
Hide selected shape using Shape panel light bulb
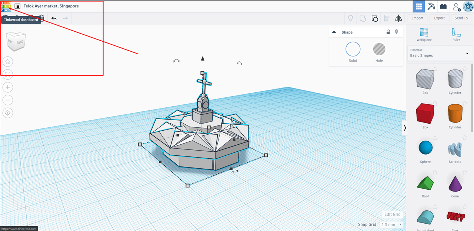pos(396,32)
